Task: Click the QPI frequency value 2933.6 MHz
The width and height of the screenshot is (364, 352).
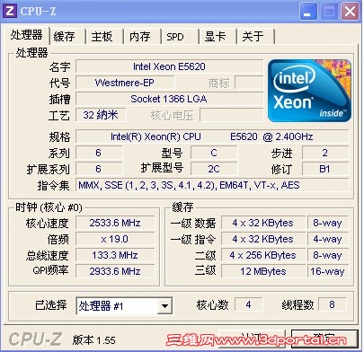Action: [115, 271]
